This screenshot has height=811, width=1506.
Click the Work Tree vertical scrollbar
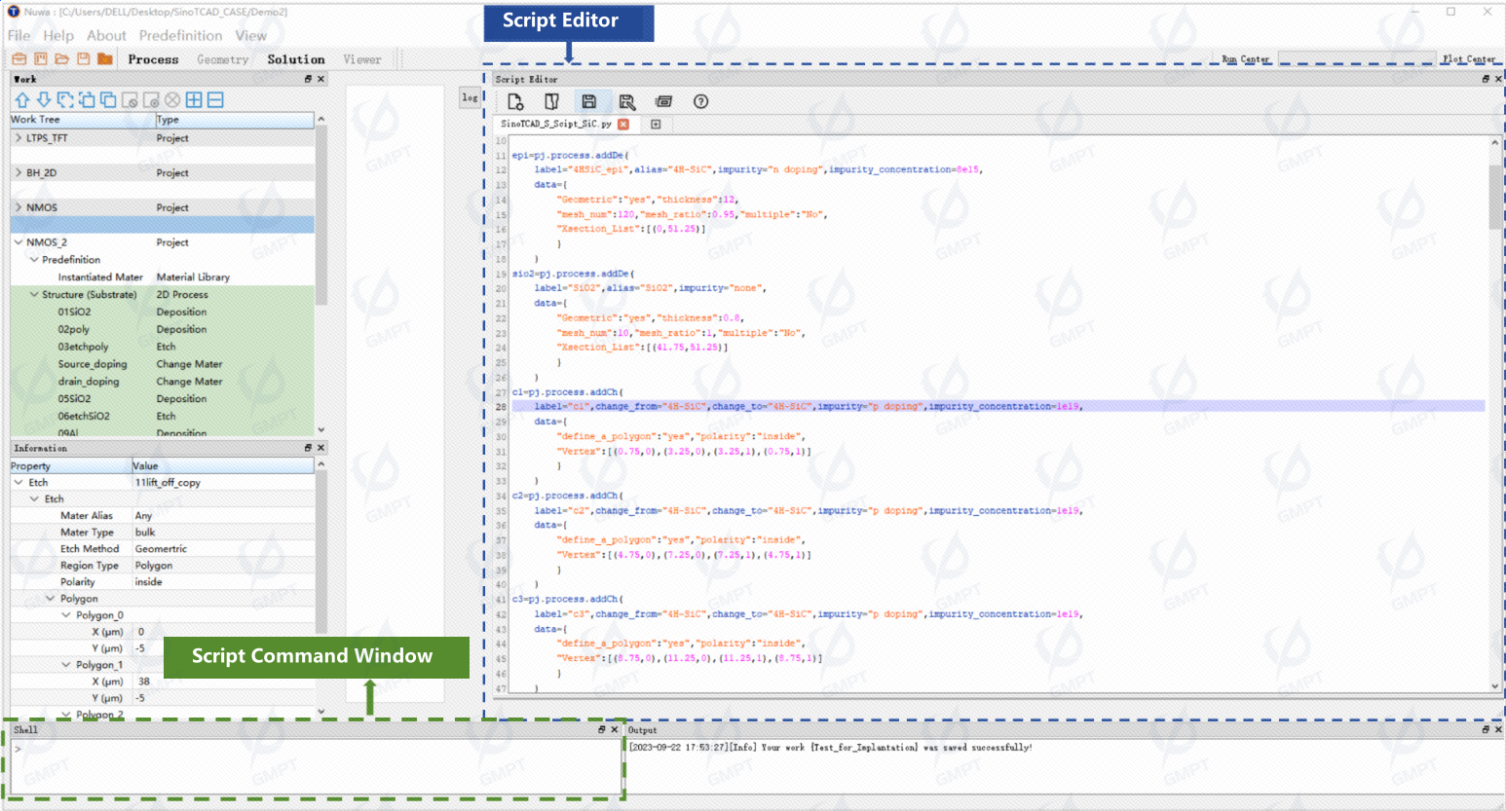click(321, 214)
